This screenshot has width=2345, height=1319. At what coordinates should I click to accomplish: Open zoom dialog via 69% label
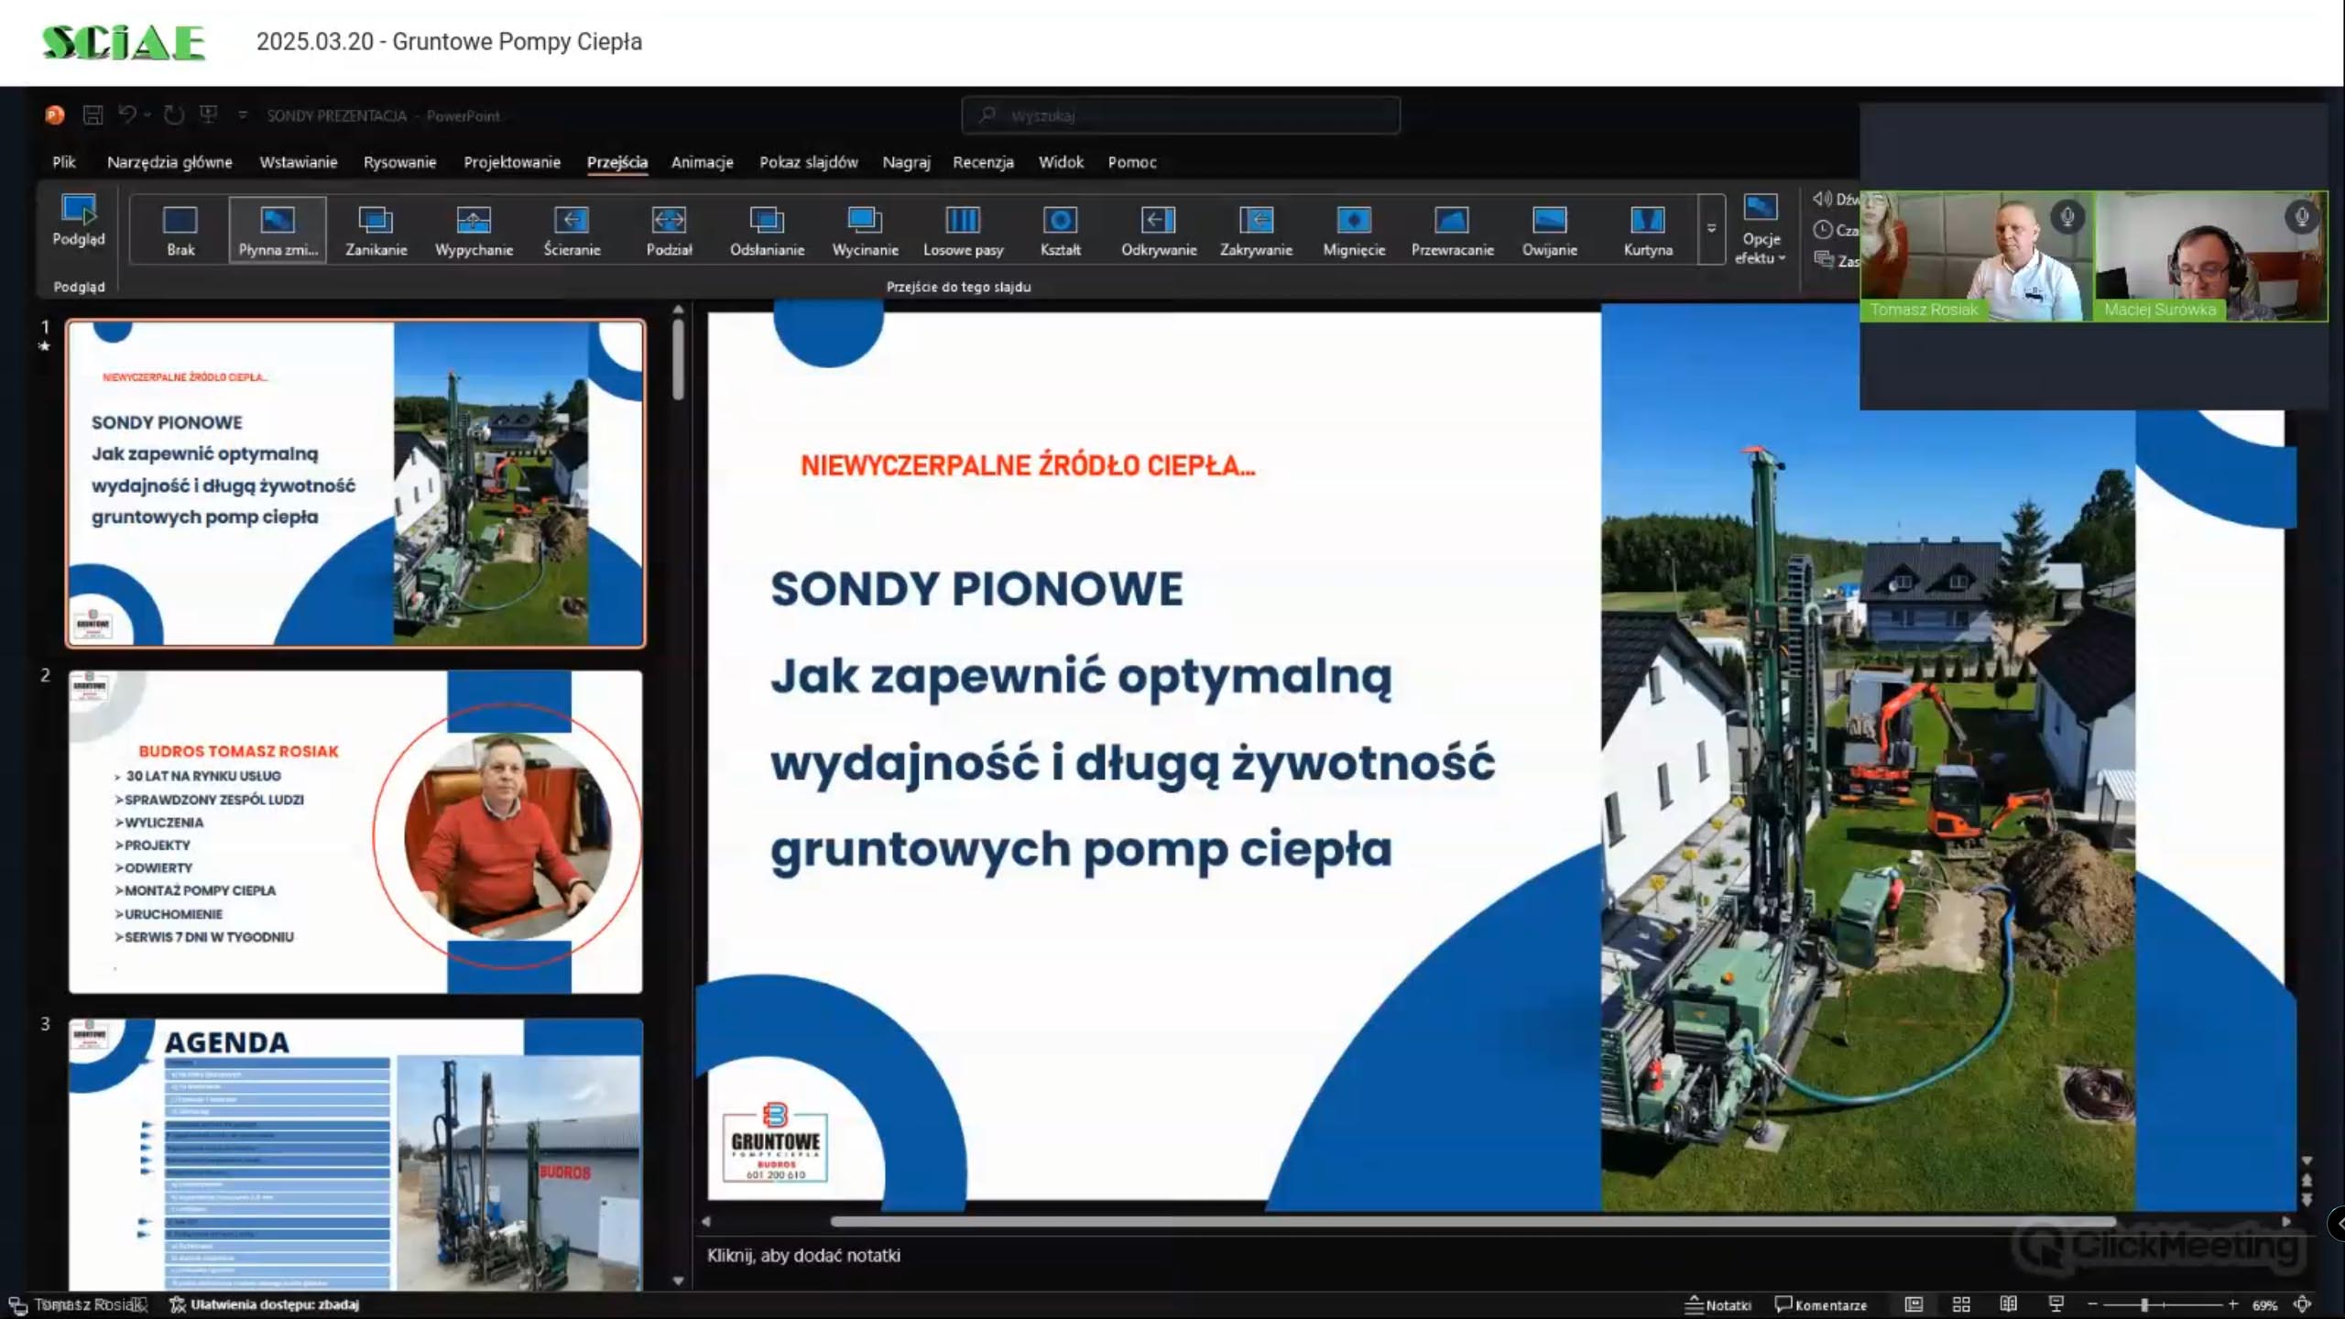[2264, 1305]
